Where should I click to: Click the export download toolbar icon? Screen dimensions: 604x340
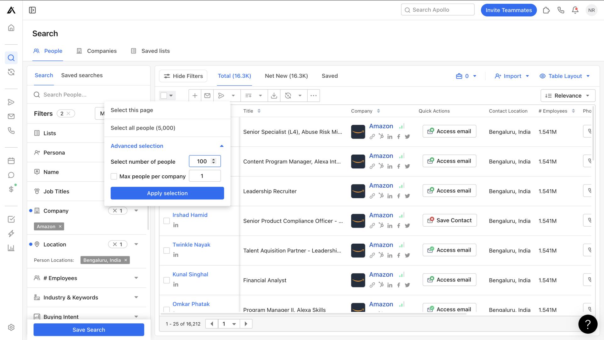pyautogui.click(x=274, y=96)
